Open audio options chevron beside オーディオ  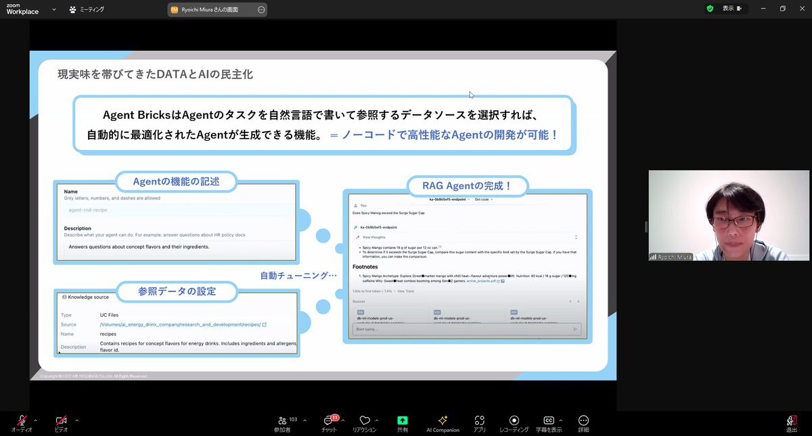tap(35, 420)
